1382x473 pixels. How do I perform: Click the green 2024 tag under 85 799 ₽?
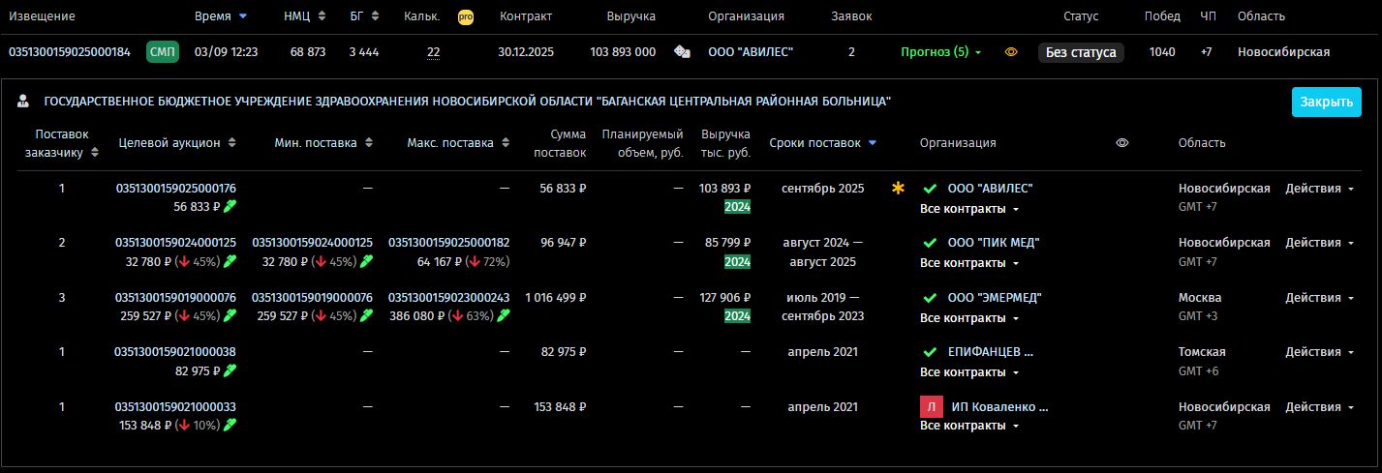pyautogui.click(x=737, y=261)
